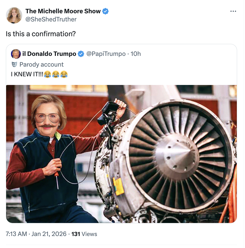Click the laughing emojis in the quoted post
The width and height of the screenshot is (245, 248).
coord(56,75)
